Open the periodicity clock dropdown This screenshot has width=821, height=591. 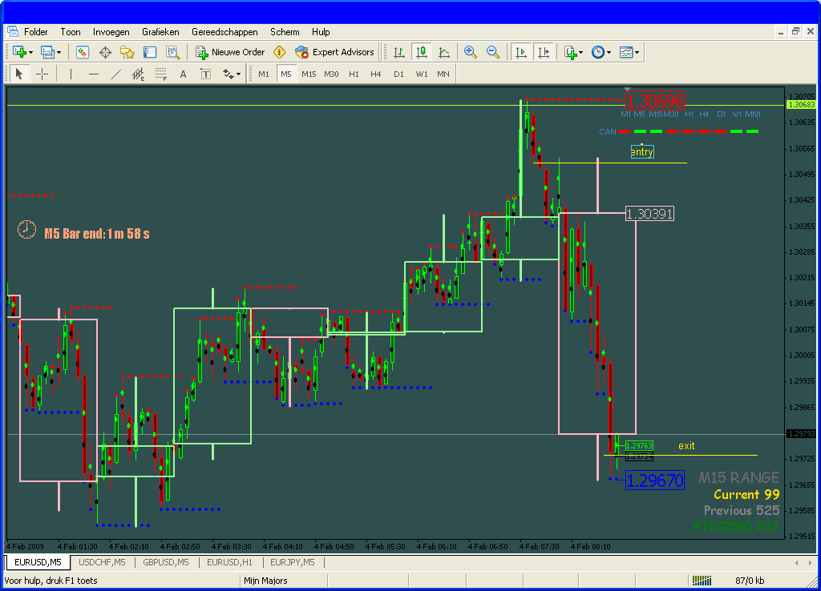pos(601,52)
